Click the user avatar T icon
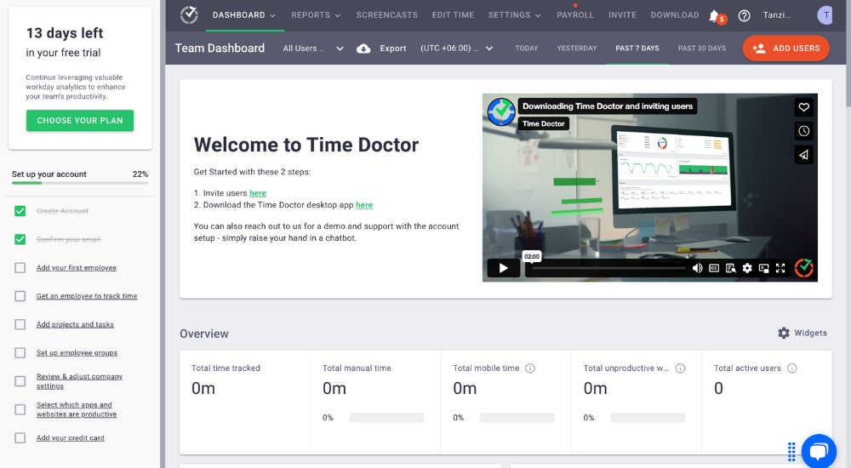Viewport: 851px width, 468px height. (x=825, y=15)
